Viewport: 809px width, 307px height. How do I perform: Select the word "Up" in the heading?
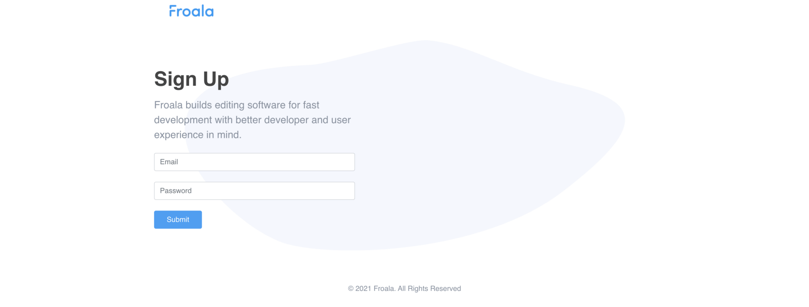coord(216,80)
